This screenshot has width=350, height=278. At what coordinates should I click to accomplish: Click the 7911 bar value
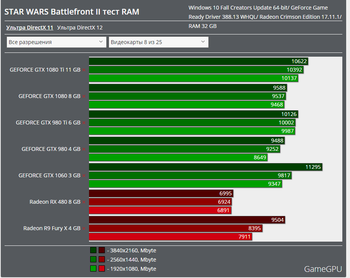[244, 237]
